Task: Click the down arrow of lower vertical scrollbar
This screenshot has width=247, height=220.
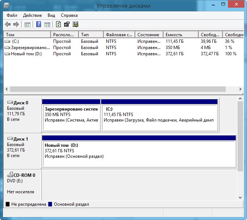Action: (240, 197)
